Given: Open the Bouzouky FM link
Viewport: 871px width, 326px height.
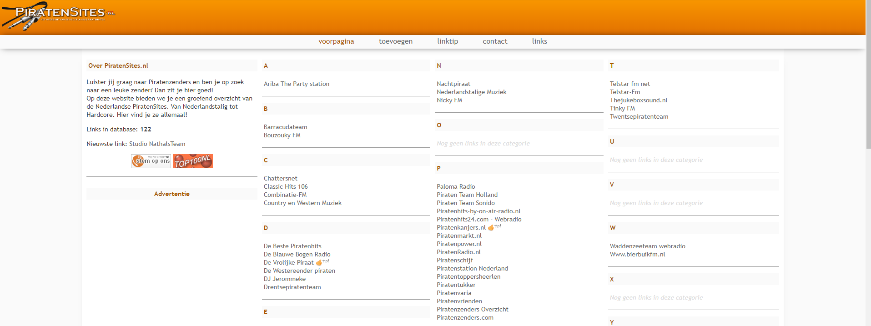Looking at the screenshot, I should (282, 135).
